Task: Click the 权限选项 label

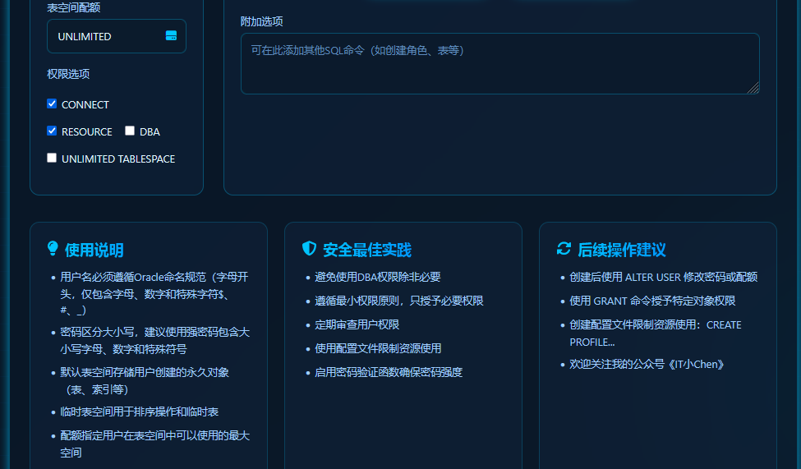Action: click(68, 74)
